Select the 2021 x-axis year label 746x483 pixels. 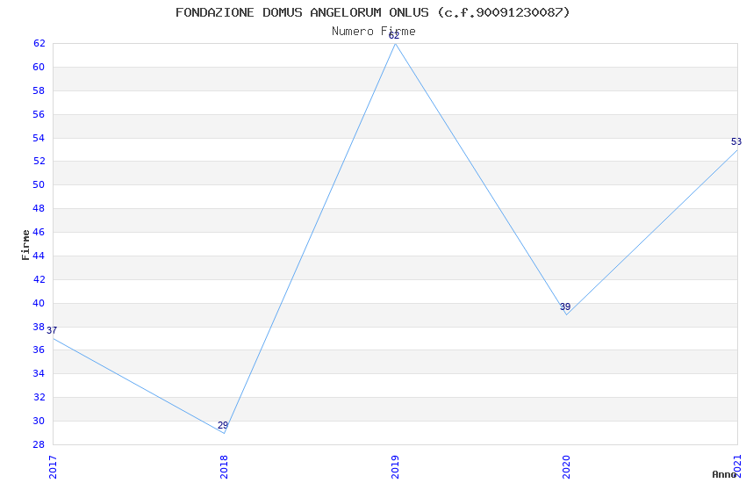pyautogui.click(x=737, y=466)
